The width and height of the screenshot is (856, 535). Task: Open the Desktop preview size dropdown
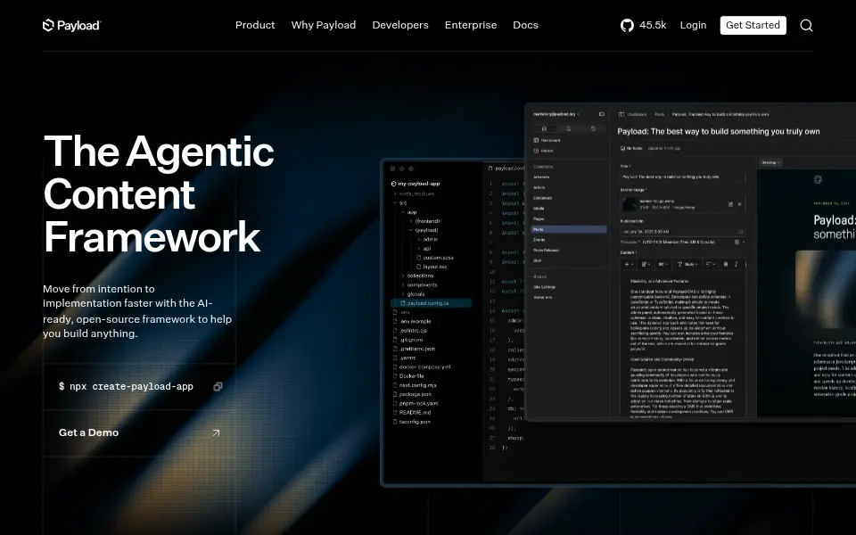tap(770, 162)
